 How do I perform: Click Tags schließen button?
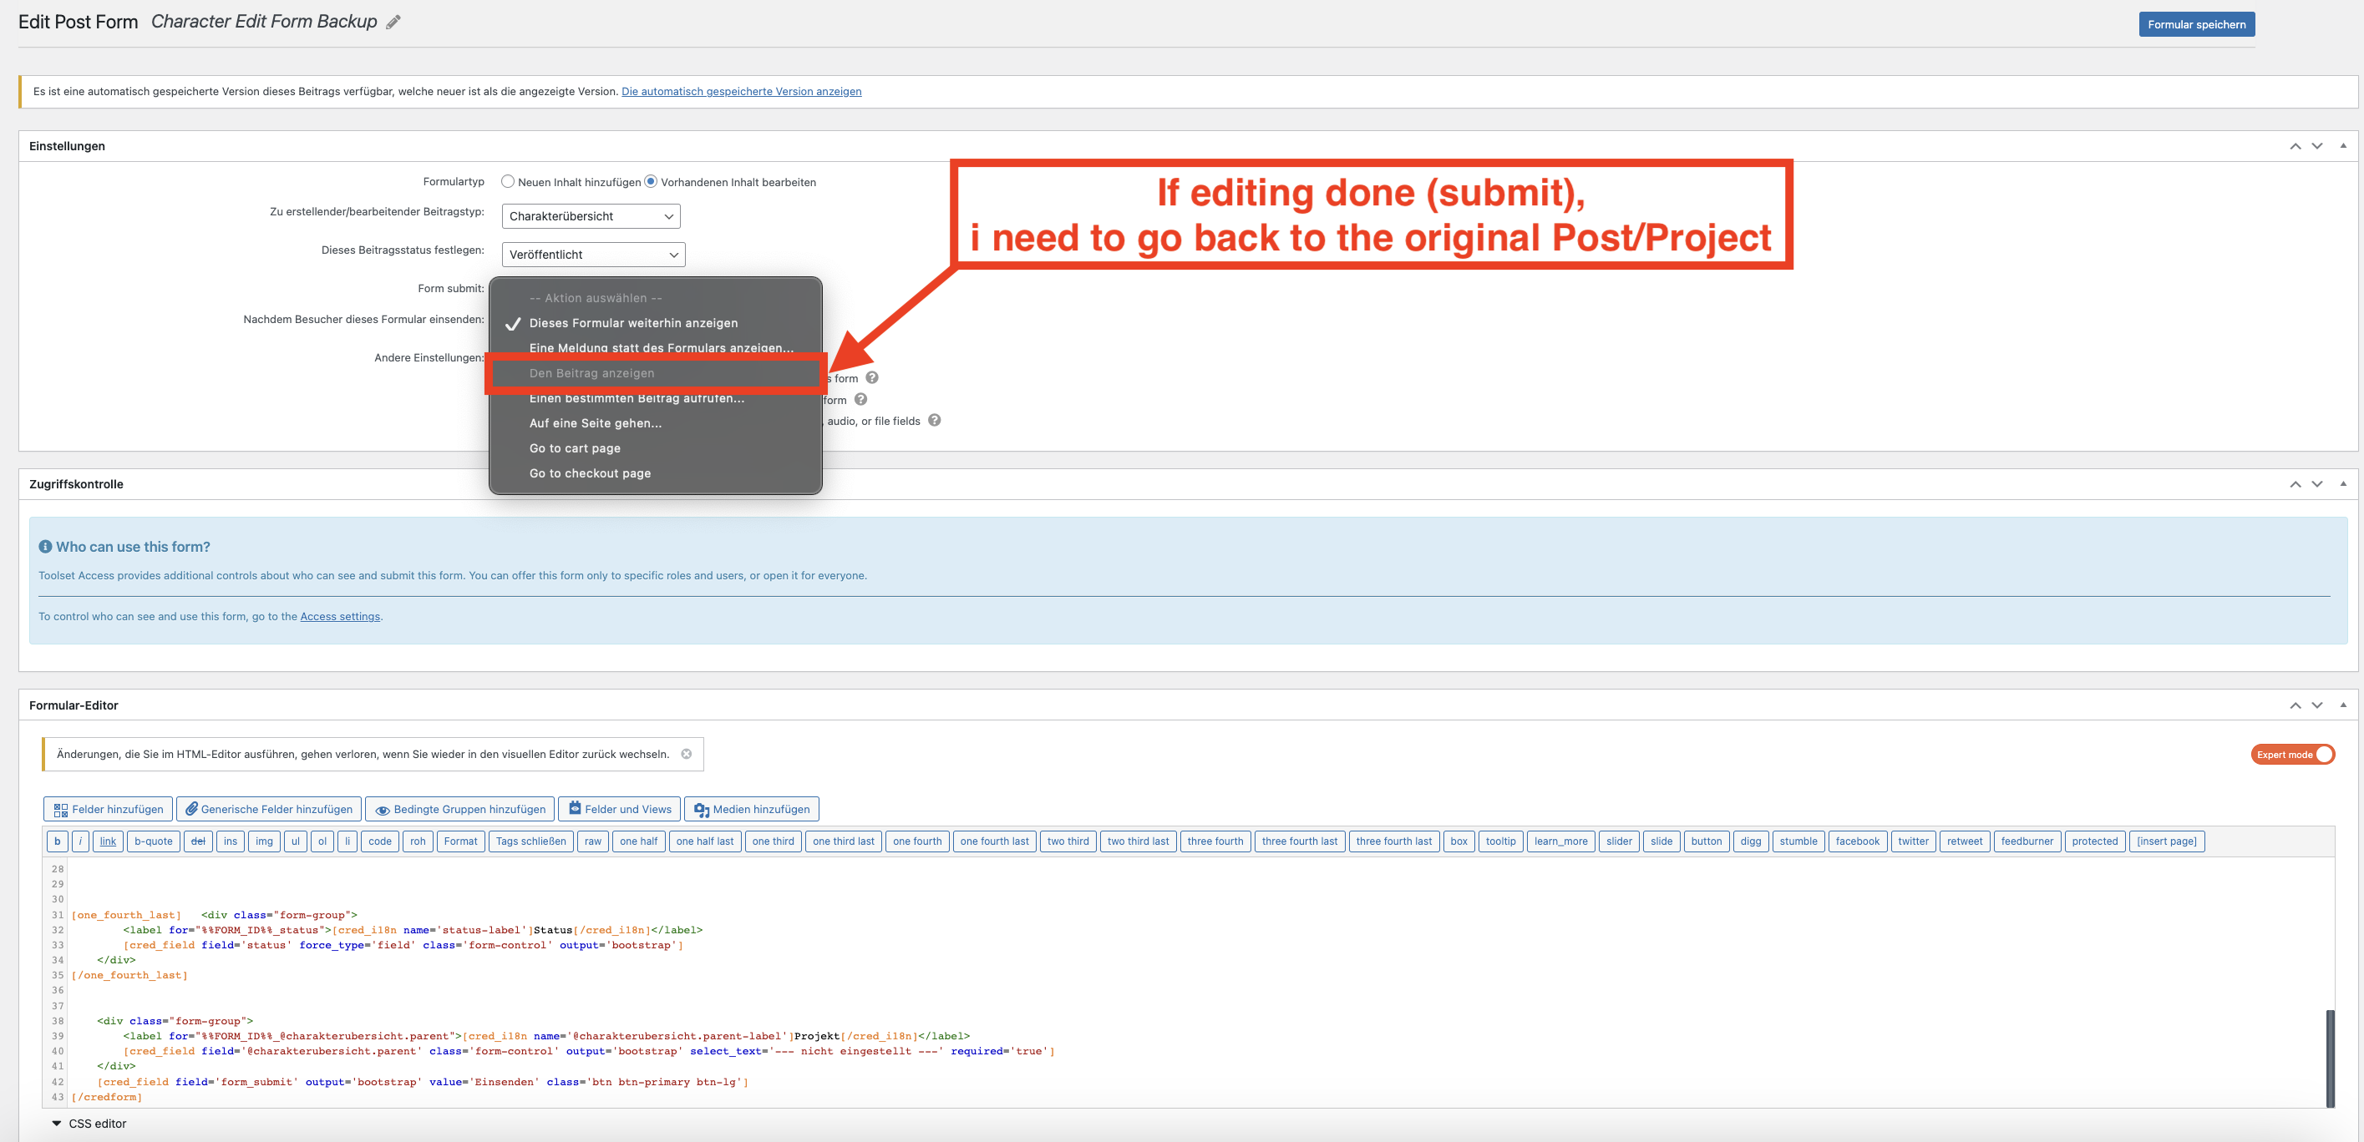531,841
